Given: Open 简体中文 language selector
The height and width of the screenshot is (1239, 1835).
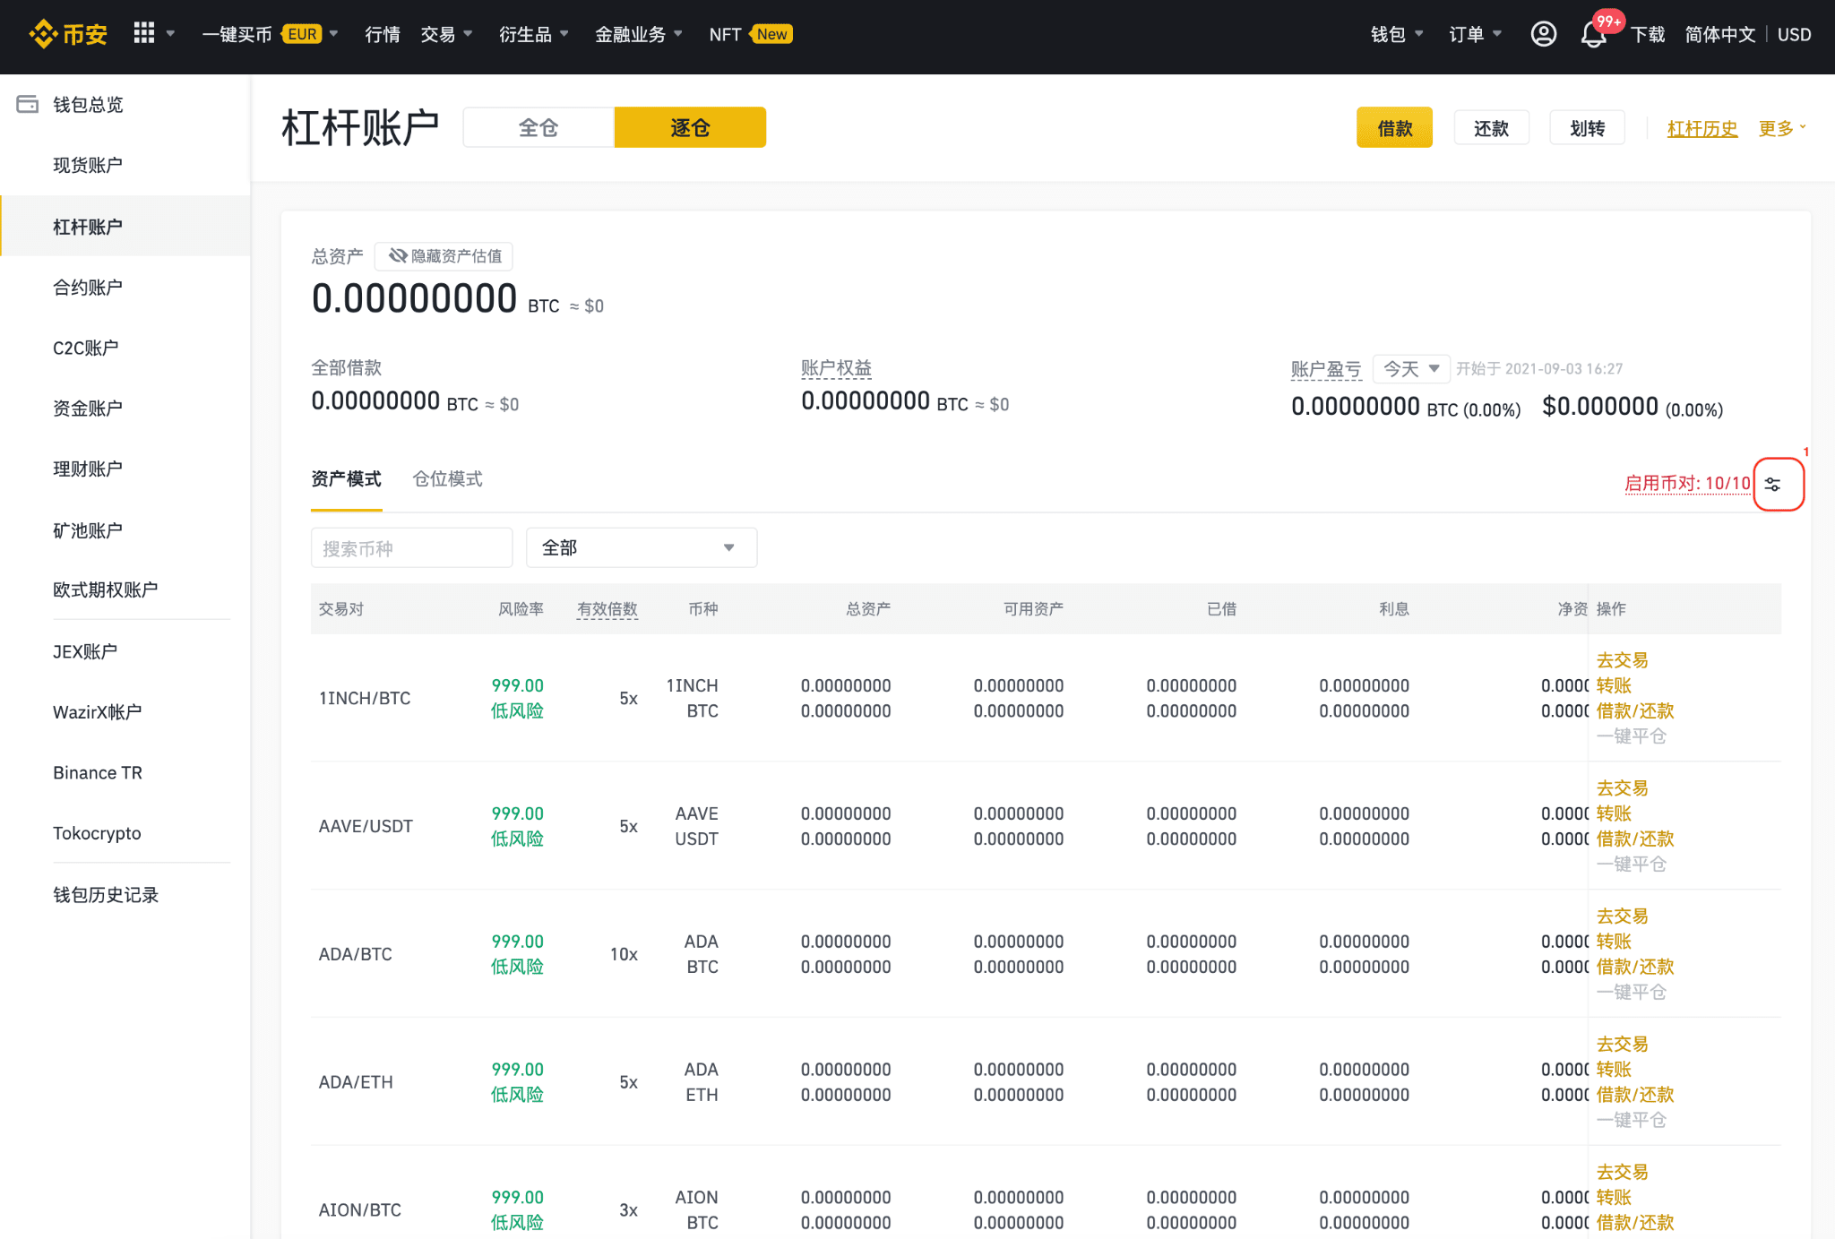Looking at the screenshot, I should [1720, 34].
